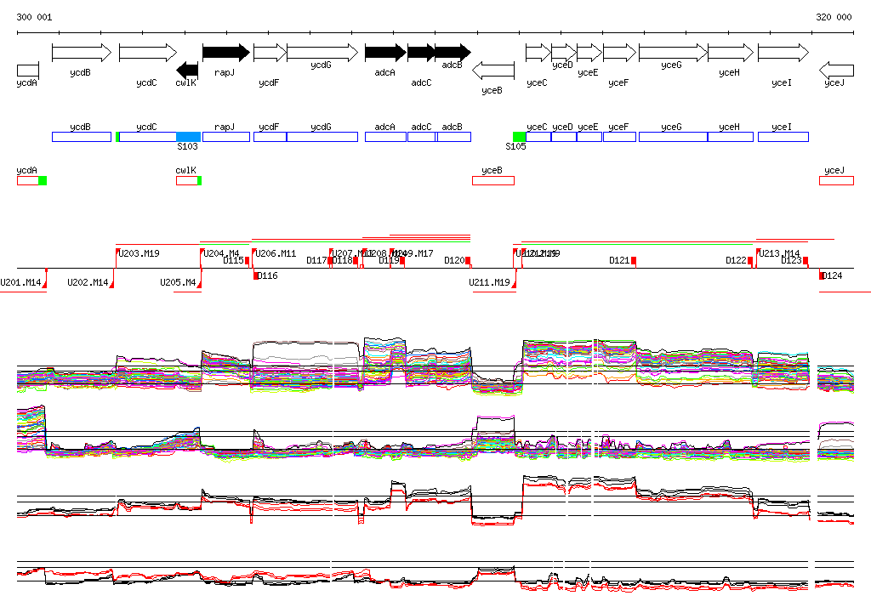Click the black adcA gene arrow
The height and width of the screenshot is (607, 871).
385,53
